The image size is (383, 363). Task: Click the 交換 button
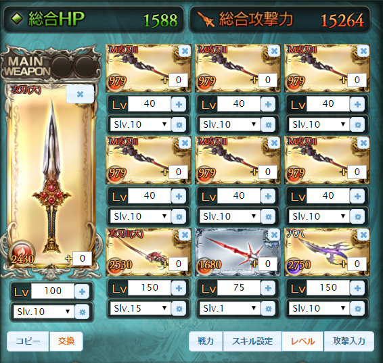66,341
